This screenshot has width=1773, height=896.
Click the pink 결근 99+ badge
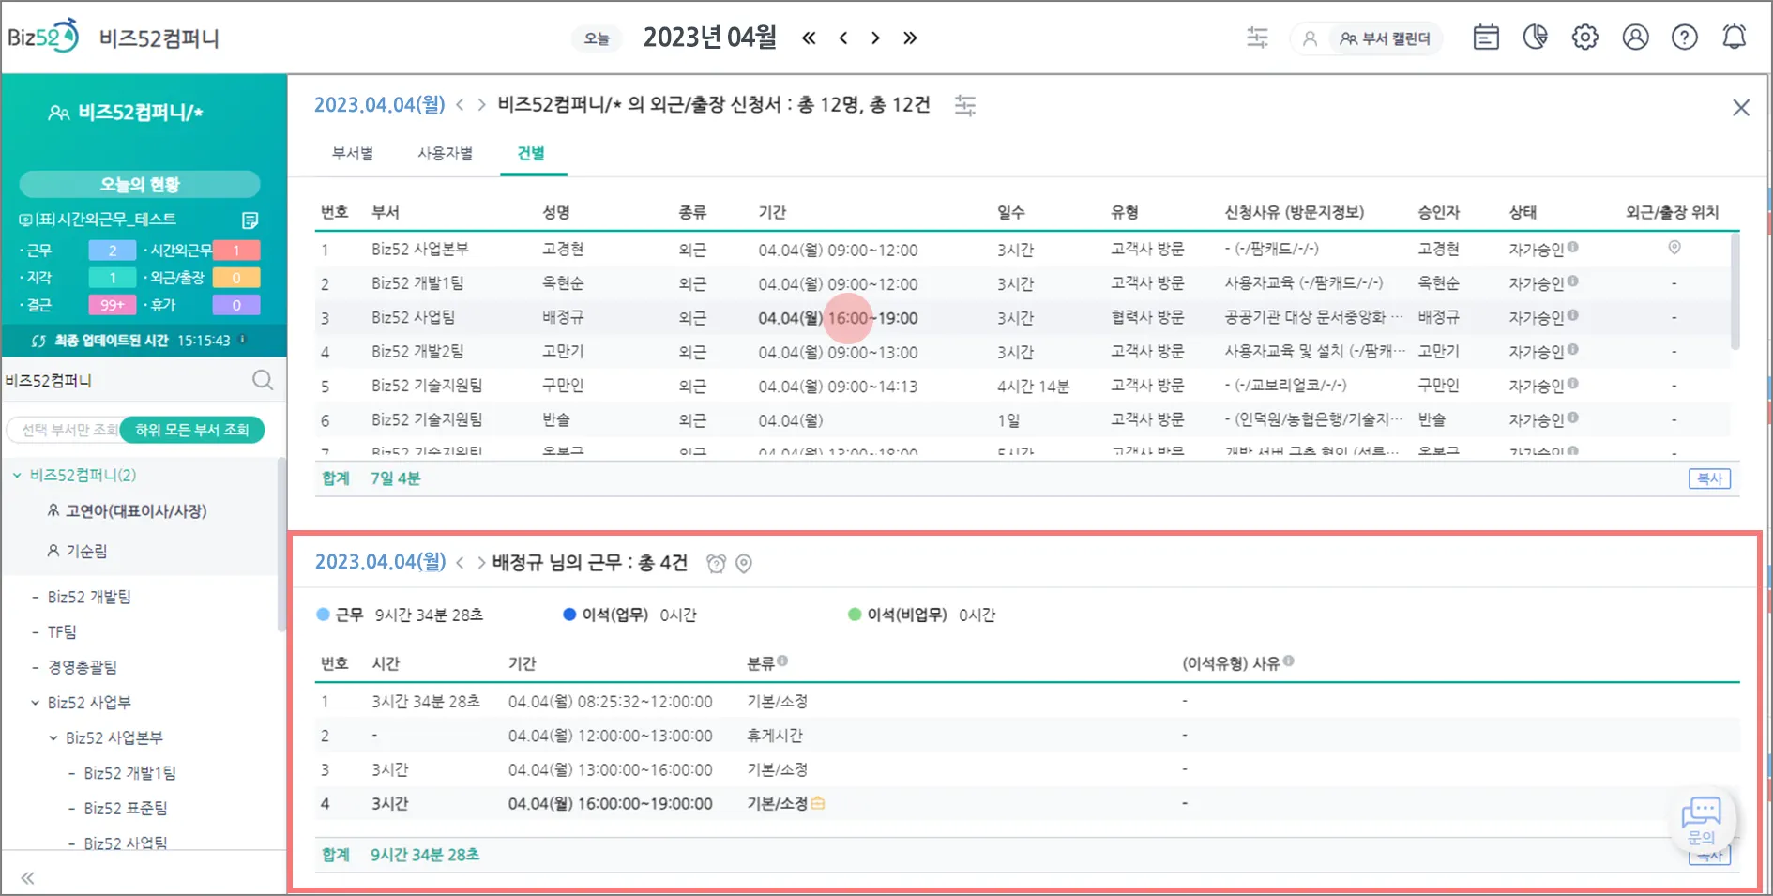(x=113, y=305)
